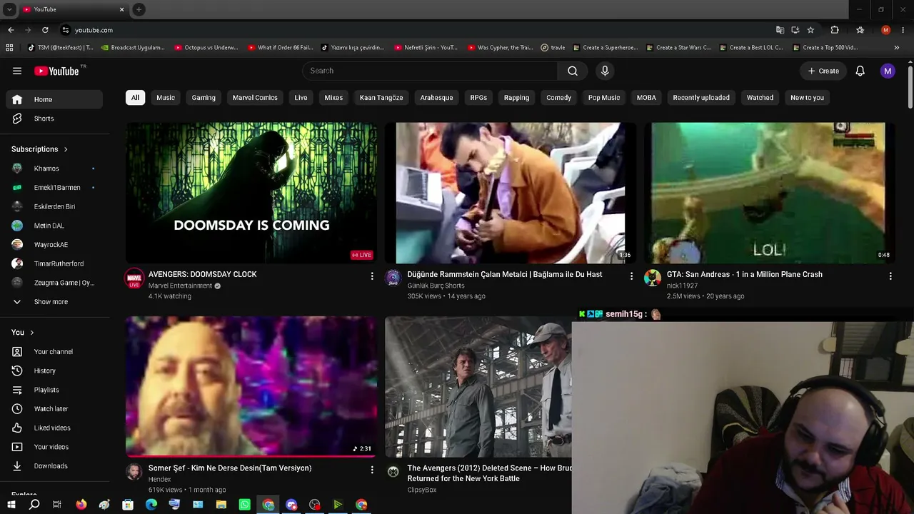Open the account avatar menu
Image resolution: width=914 pixels, height=514 pixels.
[888, 71]
